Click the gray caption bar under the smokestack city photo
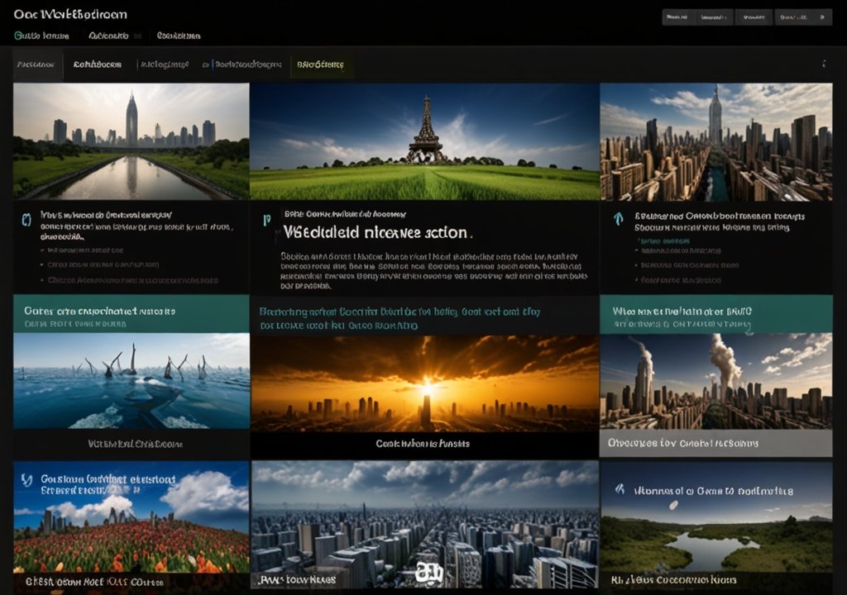Image resolution: width=847 pixels, height=595 pixels. click(x=715, y=443)
